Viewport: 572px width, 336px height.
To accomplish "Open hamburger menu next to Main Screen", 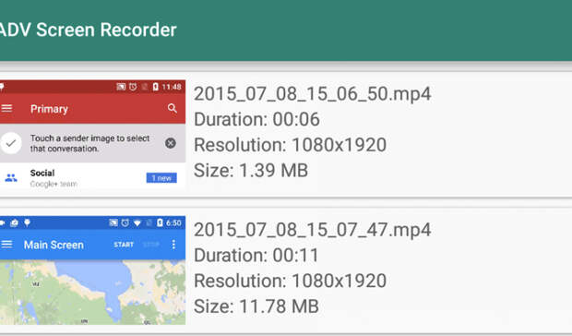I will coord(6,245).
